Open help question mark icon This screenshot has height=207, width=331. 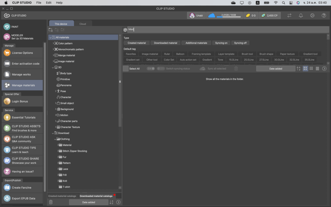[x=324, y=16]
